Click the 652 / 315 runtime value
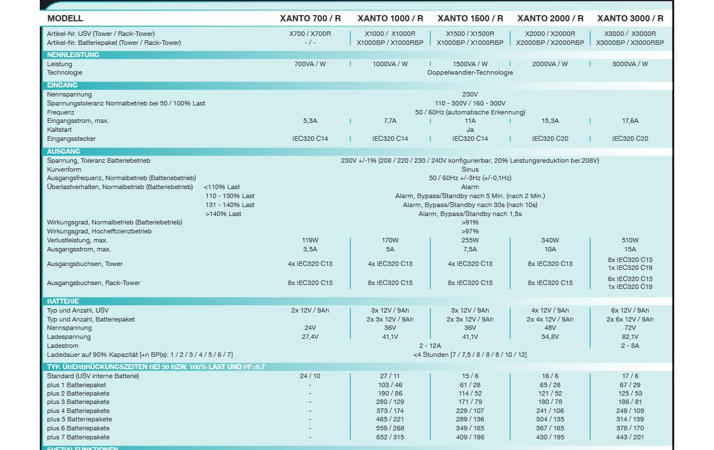Screen dimensions: 714x450 [390, 437]
